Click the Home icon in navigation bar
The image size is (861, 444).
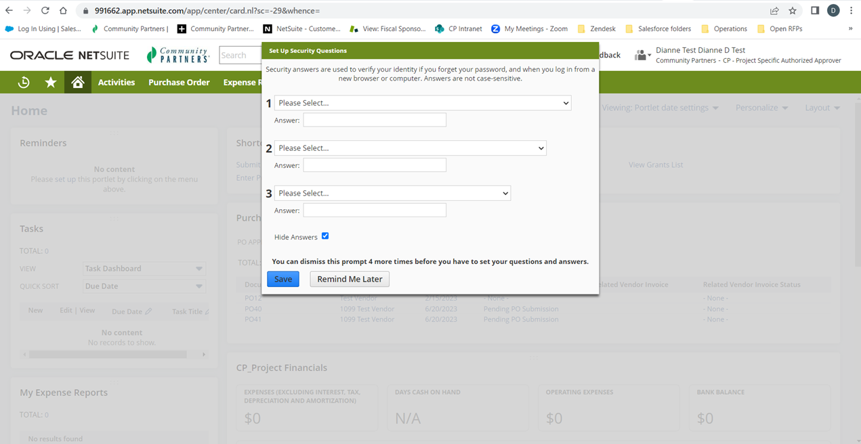(78, 82)
